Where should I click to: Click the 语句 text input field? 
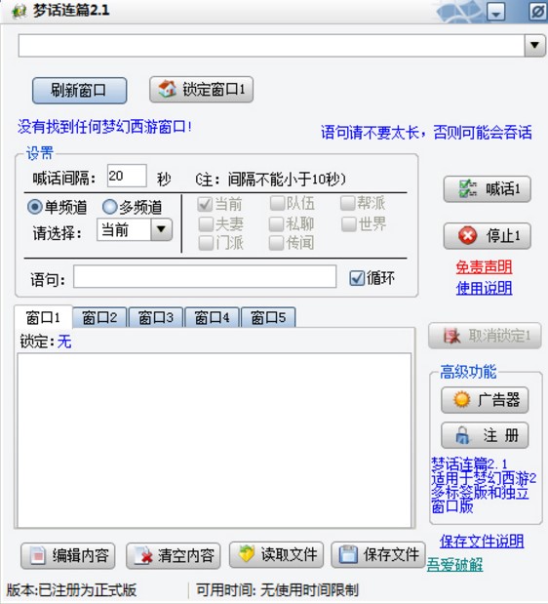[205, 276]
